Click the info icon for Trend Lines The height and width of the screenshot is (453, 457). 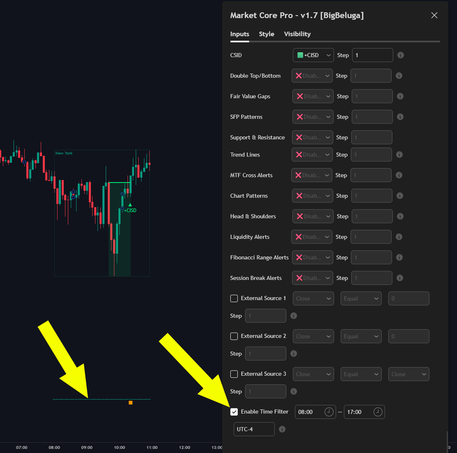point(399,155)
